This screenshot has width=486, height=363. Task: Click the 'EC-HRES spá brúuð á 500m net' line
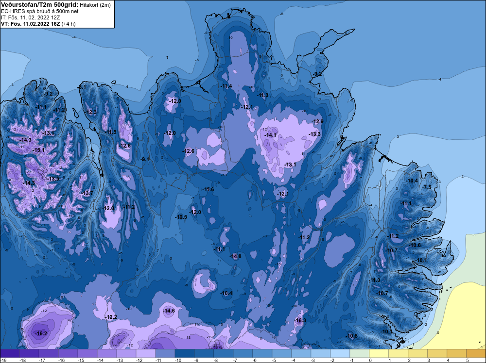(x=40, y=11)
